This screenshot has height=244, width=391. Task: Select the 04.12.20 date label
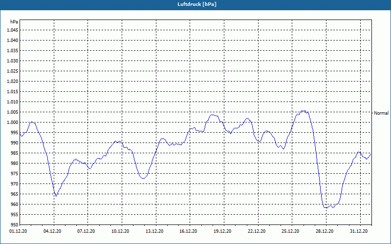[x=52, y=231]
